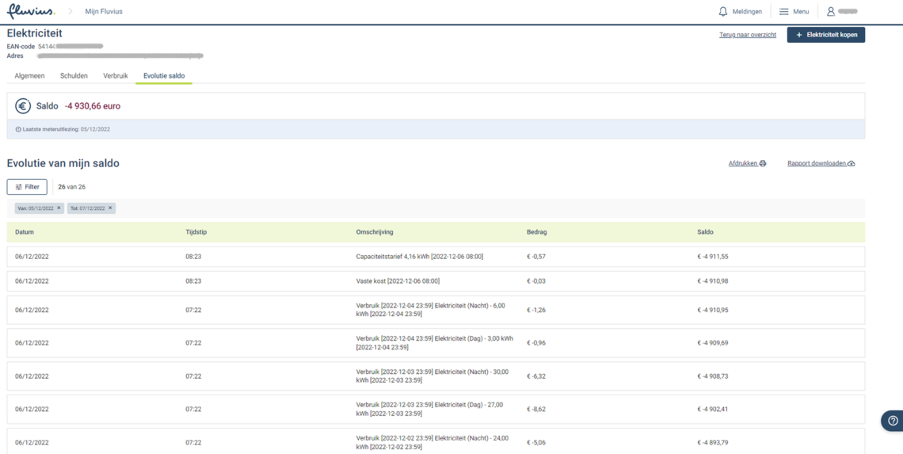Click amount € -5,06
The image size is (903, 454).
(x=536, y=442)
